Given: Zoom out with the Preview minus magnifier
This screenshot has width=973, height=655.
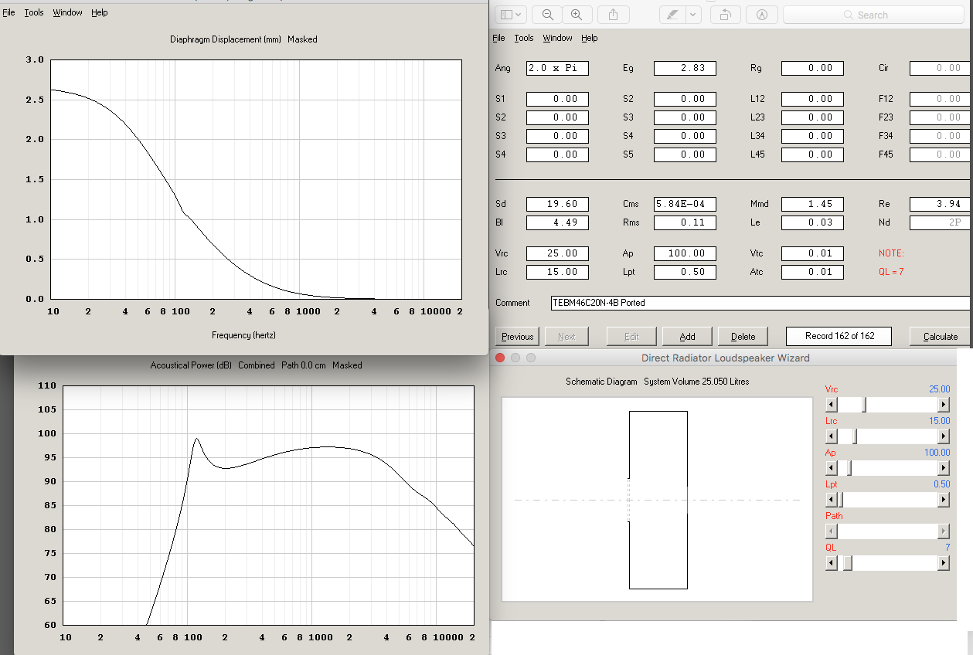Looking at the screenshot, I should (x=548, y=15).
